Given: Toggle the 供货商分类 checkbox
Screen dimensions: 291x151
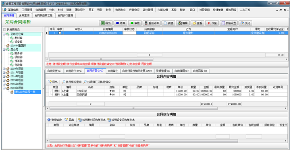Looking at the screenshot, I should click(4, 29).
